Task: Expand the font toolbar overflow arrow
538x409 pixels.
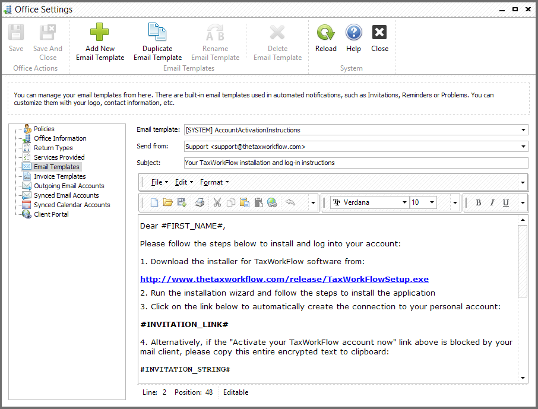Action: (455, 203)
